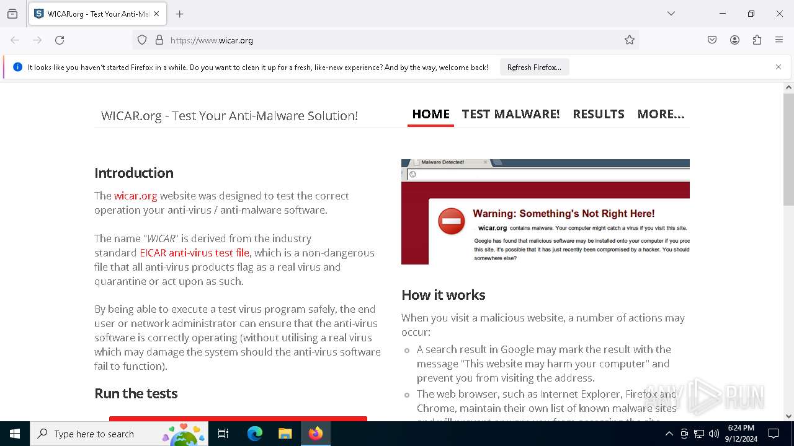
Task: Follow the wicar.org red link
Action: coord(135,196)
